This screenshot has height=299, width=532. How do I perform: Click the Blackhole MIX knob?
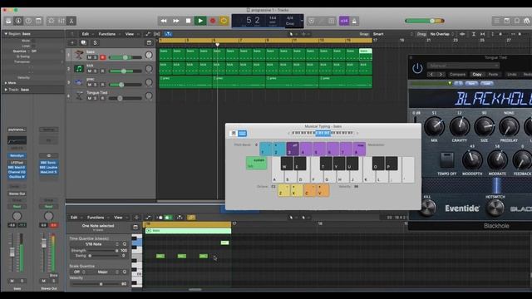click(434, 127)
